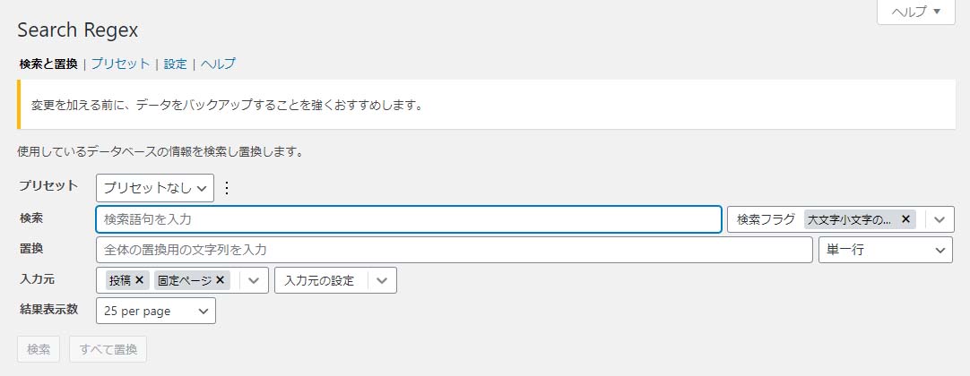Screen dimensions: 970x376
Task: Switch to the 検索と置換 tab
Action: 48,64
